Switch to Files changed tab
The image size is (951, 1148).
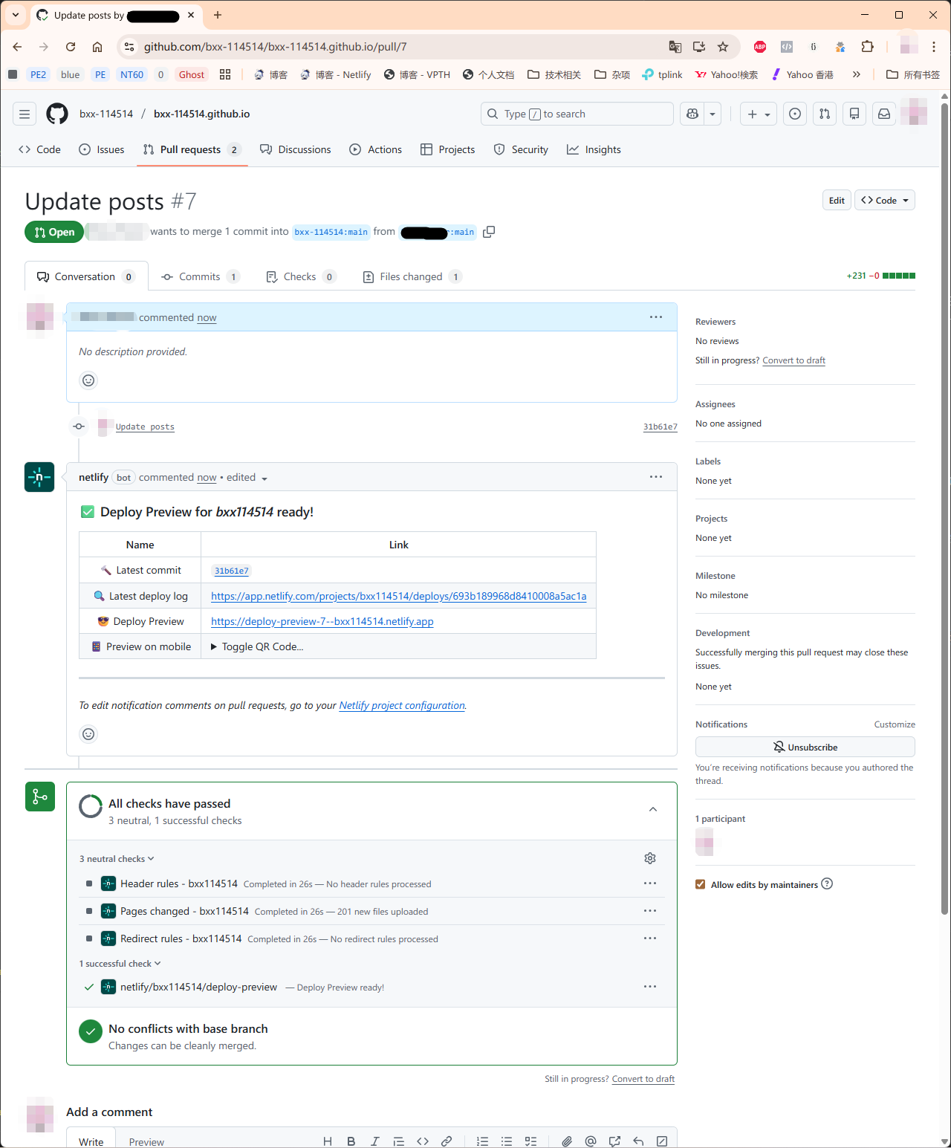pyautogui.click(x=412, y=276)
